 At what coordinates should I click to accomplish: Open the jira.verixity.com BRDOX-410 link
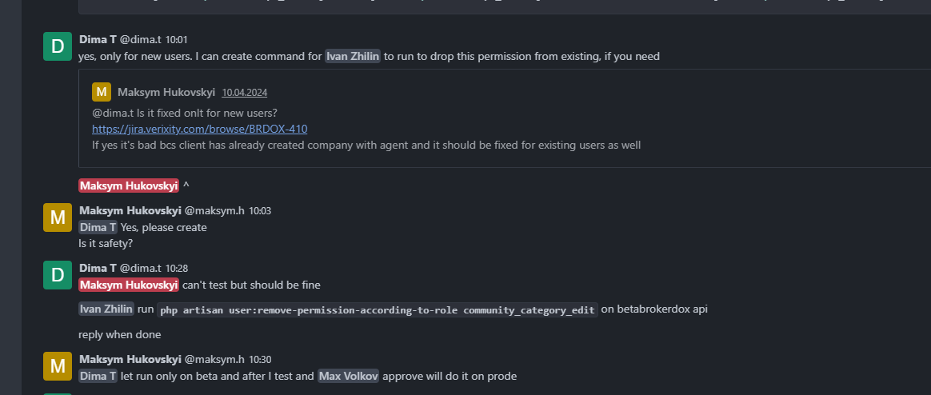coord(199,129)
